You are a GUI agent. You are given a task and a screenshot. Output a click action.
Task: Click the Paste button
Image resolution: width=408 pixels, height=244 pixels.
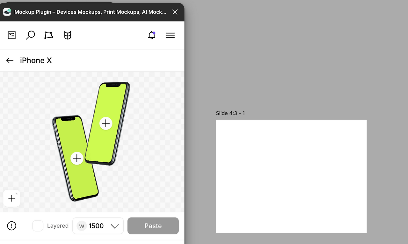tap(153, 226)
